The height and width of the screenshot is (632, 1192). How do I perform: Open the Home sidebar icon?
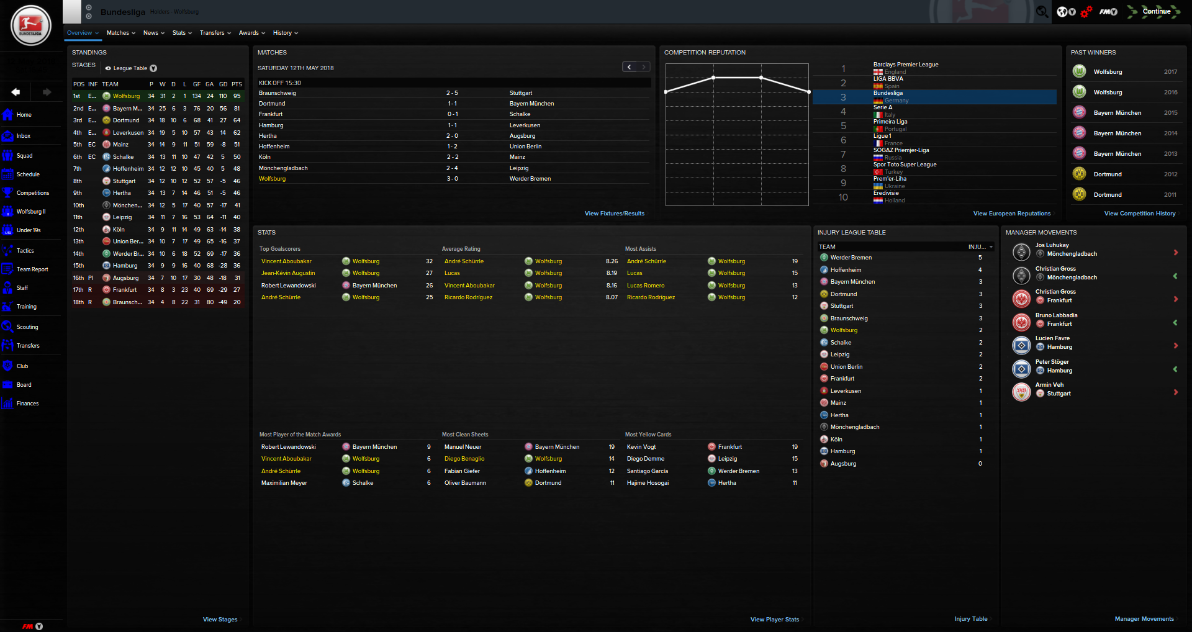(7, 114)
